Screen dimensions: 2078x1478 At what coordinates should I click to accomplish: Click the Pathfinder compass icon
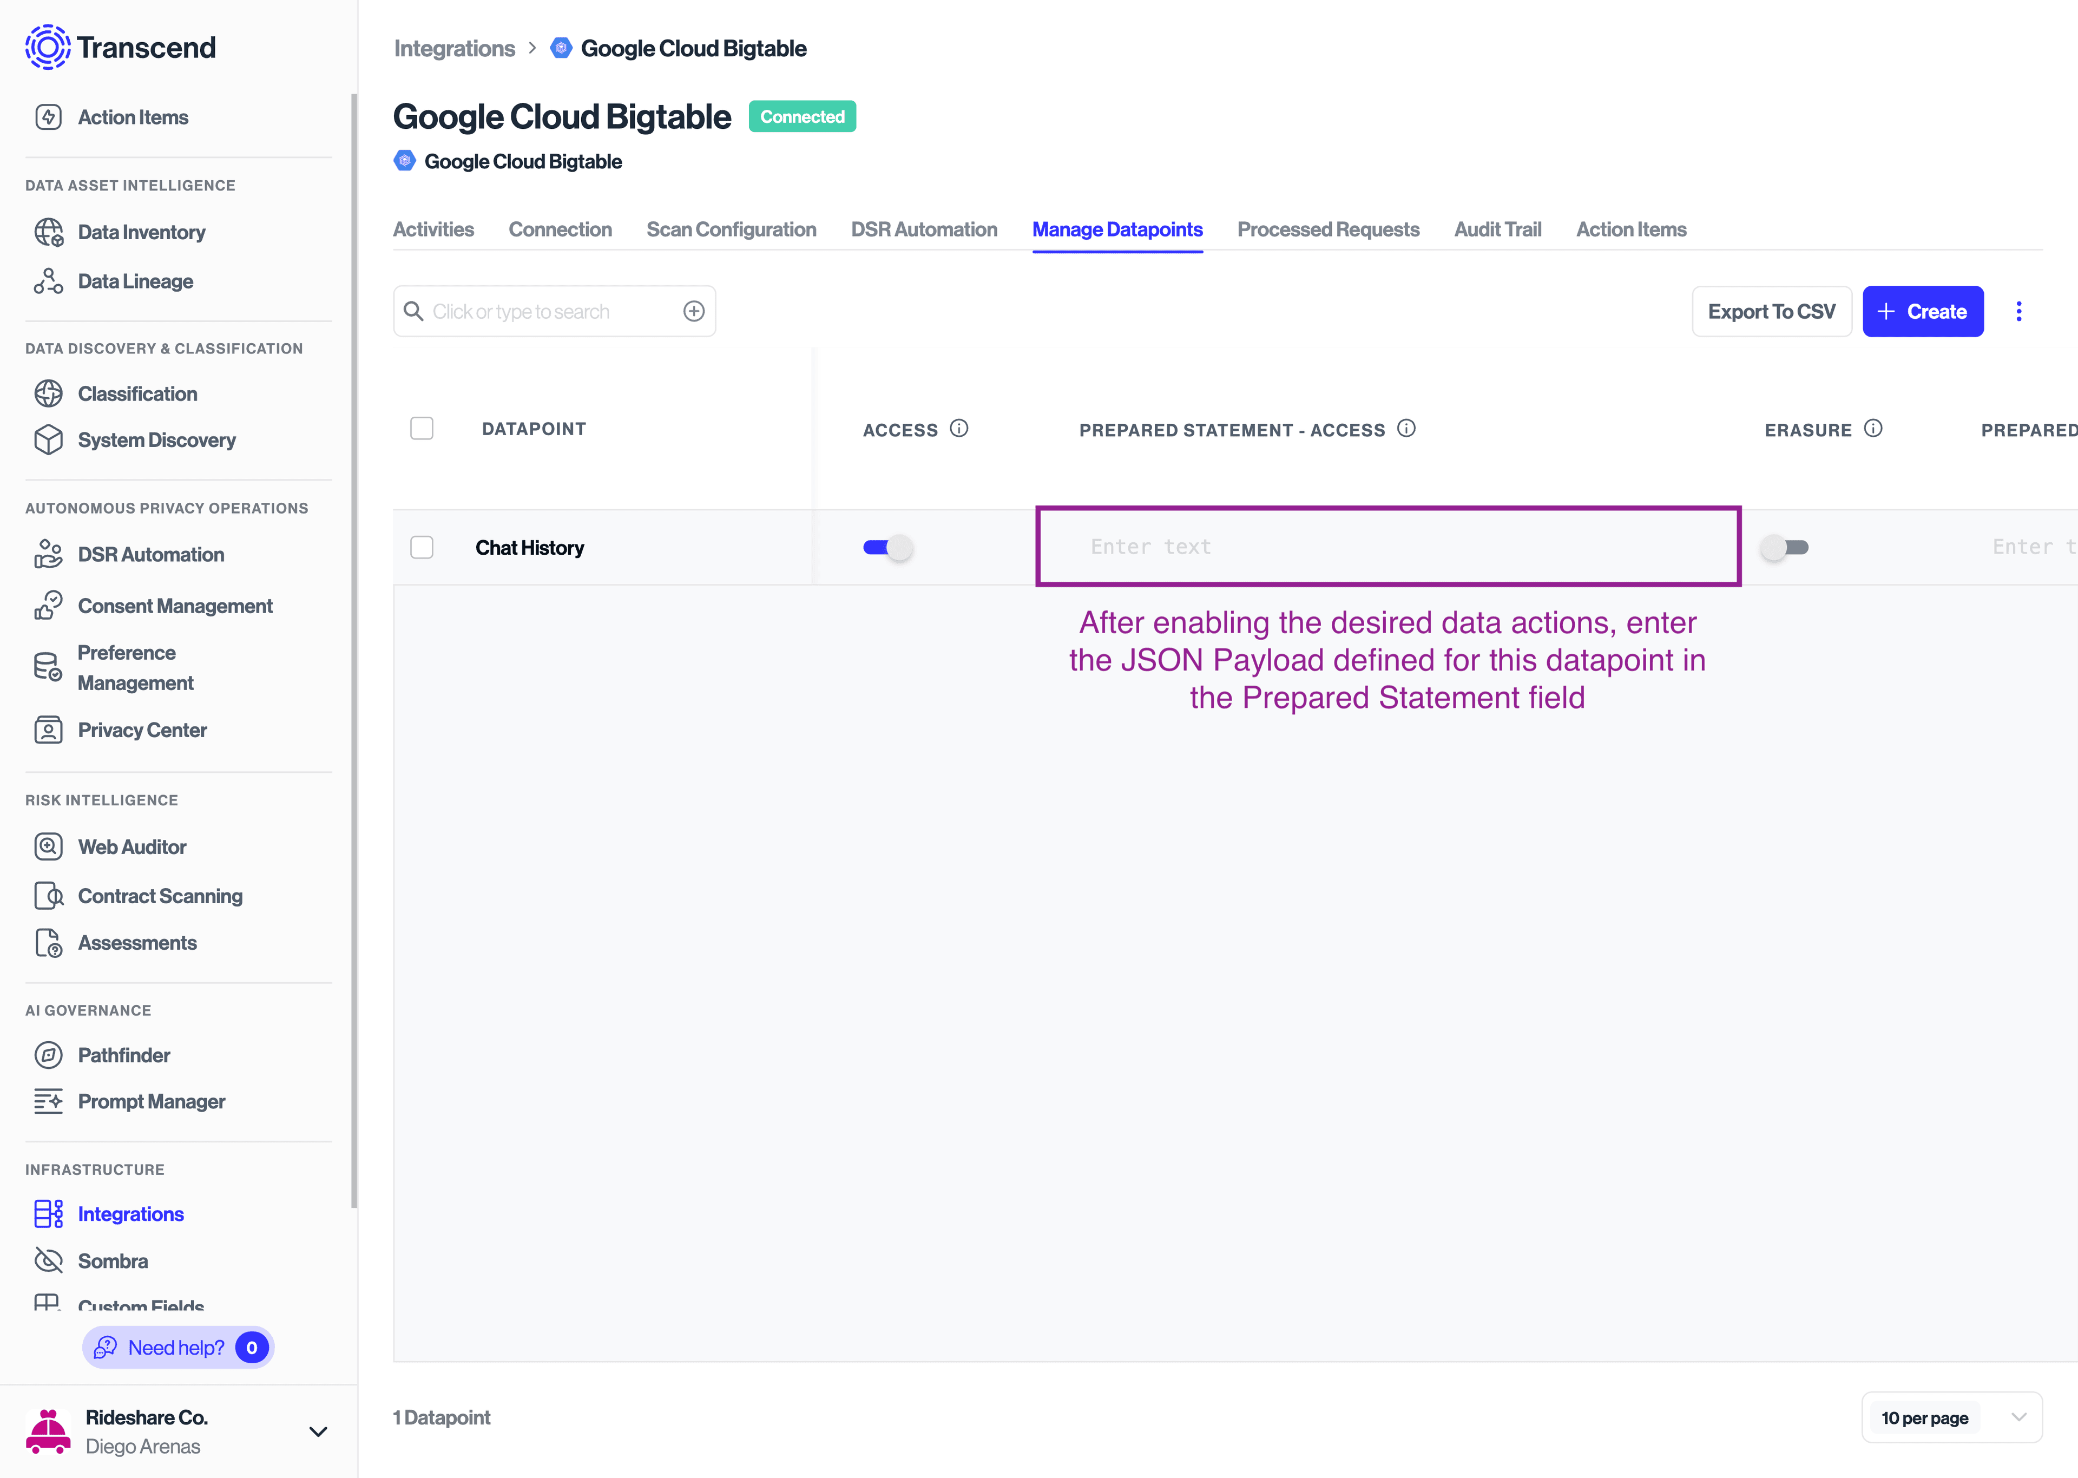click(48, 1055)
